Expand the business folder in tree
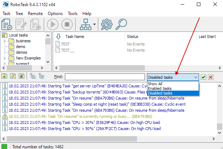This screenshot has height=149, width=223. click(4, 41)
